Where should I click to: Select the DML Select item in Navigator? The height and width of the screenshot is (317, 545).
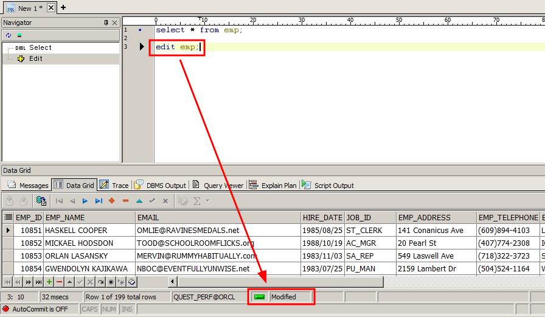click(x=40, y=47)
